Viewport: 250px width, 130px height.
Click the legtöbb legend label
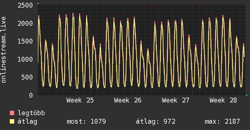click(31, 113)
